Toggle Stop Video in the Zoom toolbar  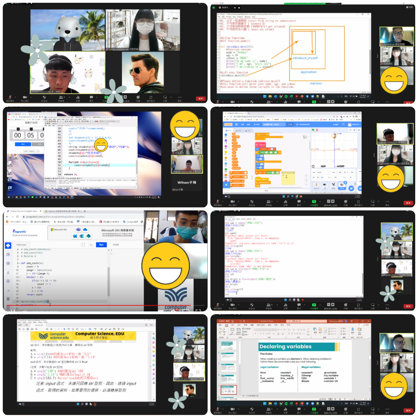click(233, 202)
